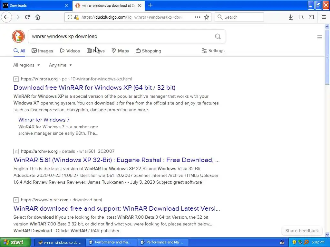This screenshot has height=247, width=330.
Task: Click winrars.org result favicon
Action: click(16, 79)
